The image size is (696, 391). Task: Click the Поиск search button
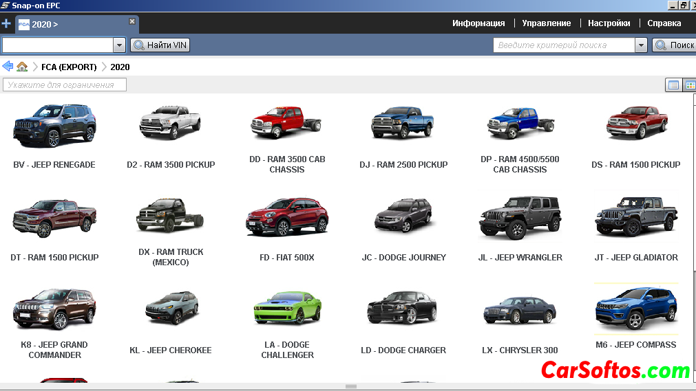(675, 45)
